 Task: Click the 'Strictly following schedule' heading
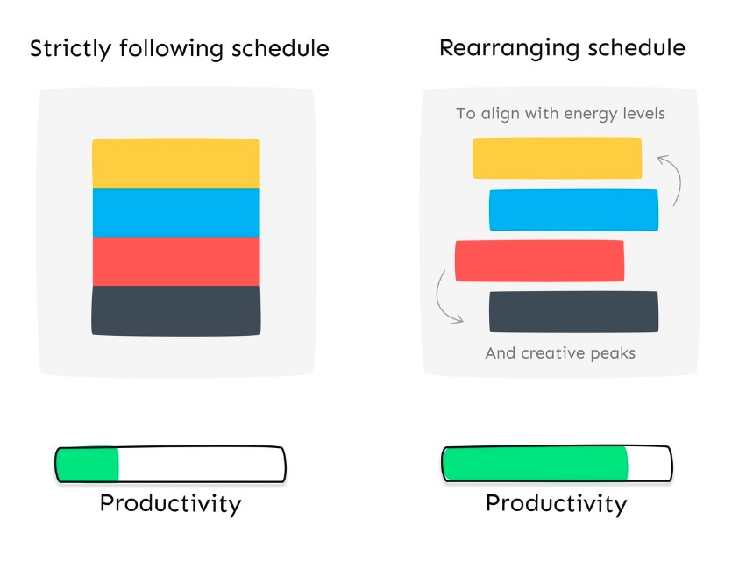[180, 49]
